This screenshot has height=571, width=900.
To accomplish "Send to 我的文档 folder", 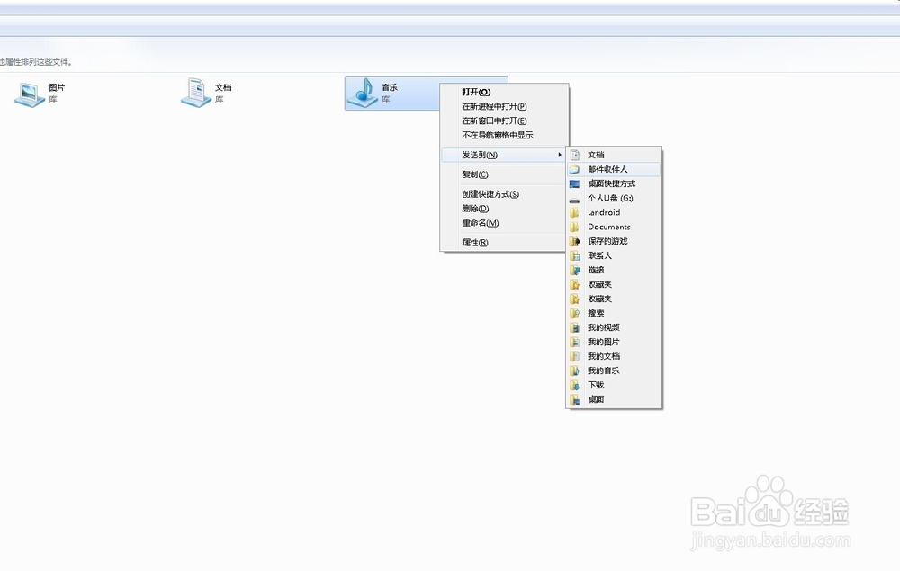I will click(614, 356).
